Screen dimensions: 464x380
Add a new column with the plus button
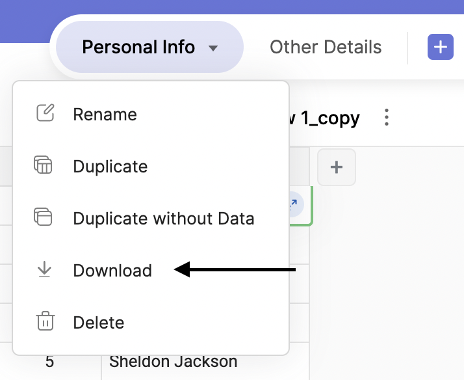(x=337, y=168)
